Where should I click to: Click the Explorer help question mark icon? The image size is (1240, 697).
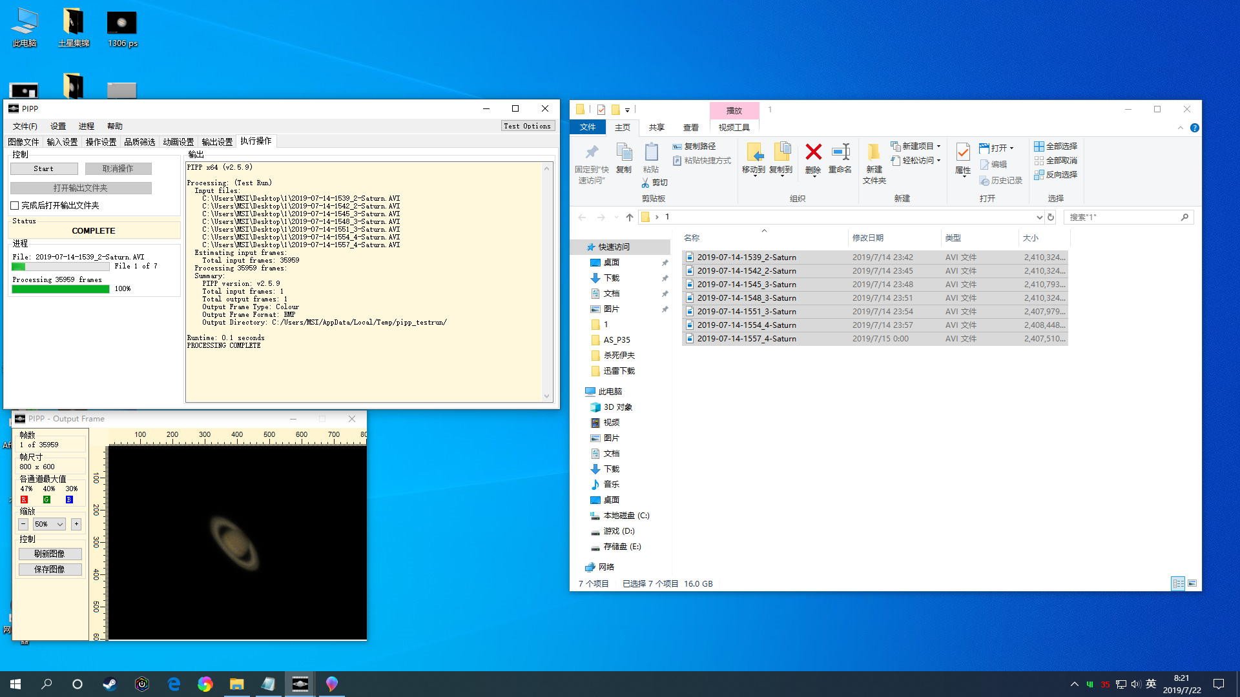pyautogui.click(x=1195, y=128)
